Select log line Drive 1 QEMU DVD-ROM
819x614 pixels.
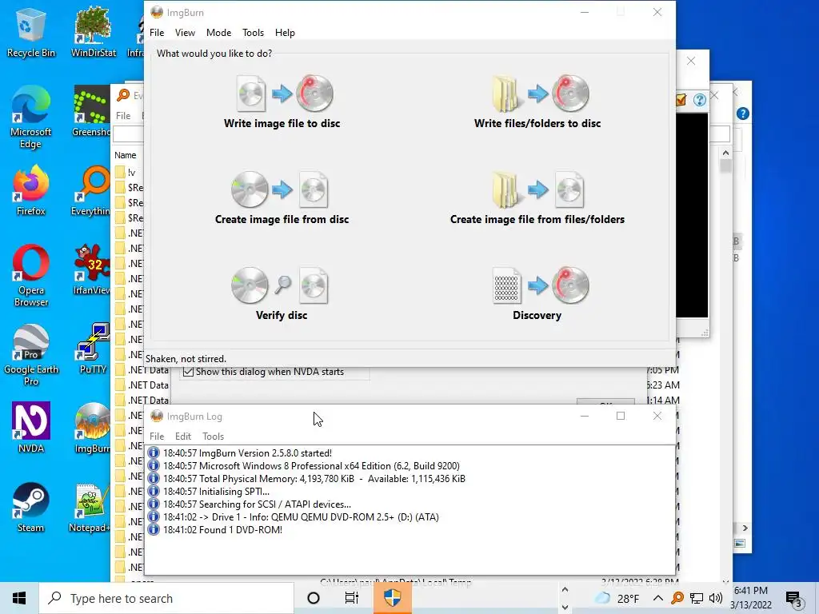301,517
